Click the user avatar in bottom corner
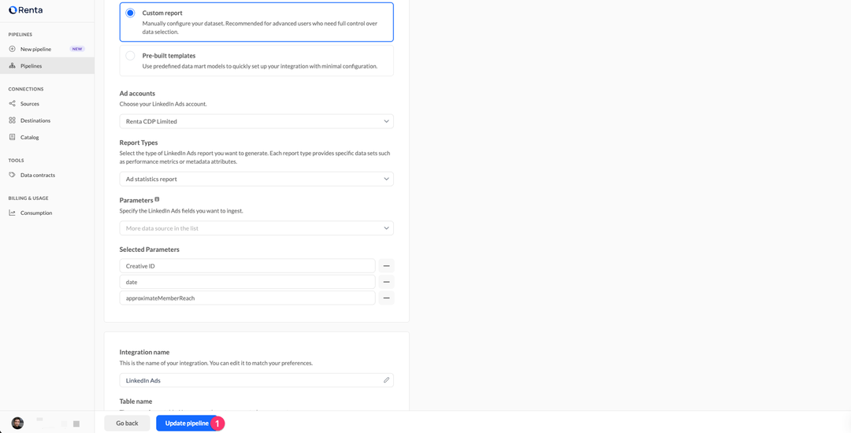This screenshot has width=851, height=433. [17, 424]
